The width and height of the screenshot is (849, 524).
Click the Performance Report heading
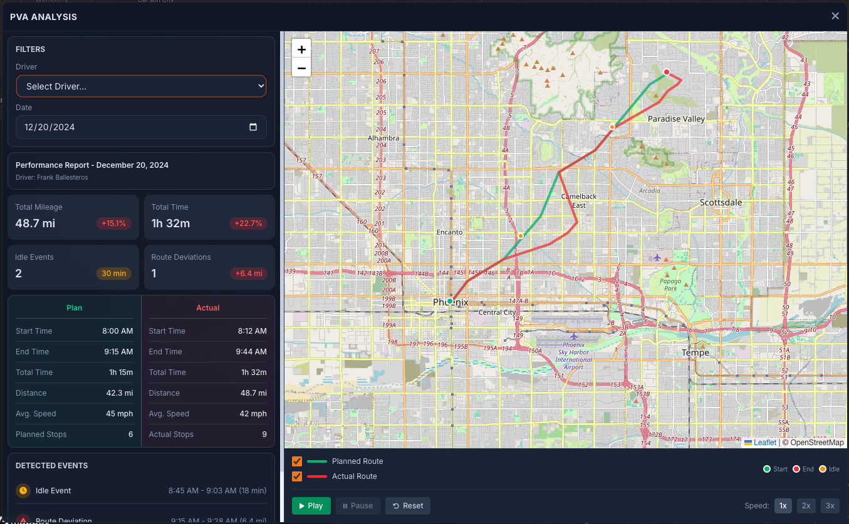point(92,165)
